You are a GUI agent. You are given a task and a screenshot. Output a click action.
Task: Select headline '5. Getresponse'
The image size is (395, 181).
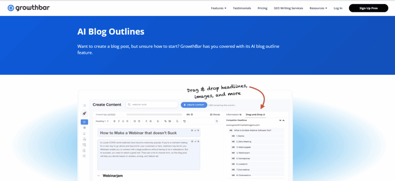[x=257, y=158]
